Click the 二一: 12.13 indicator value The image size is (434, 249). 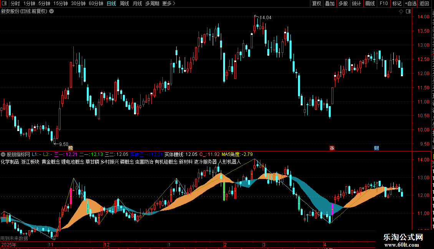(91, 154)
